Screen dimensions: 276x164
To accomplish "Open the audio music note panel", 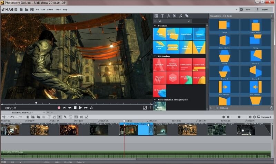I will click(x=180, y=16).
